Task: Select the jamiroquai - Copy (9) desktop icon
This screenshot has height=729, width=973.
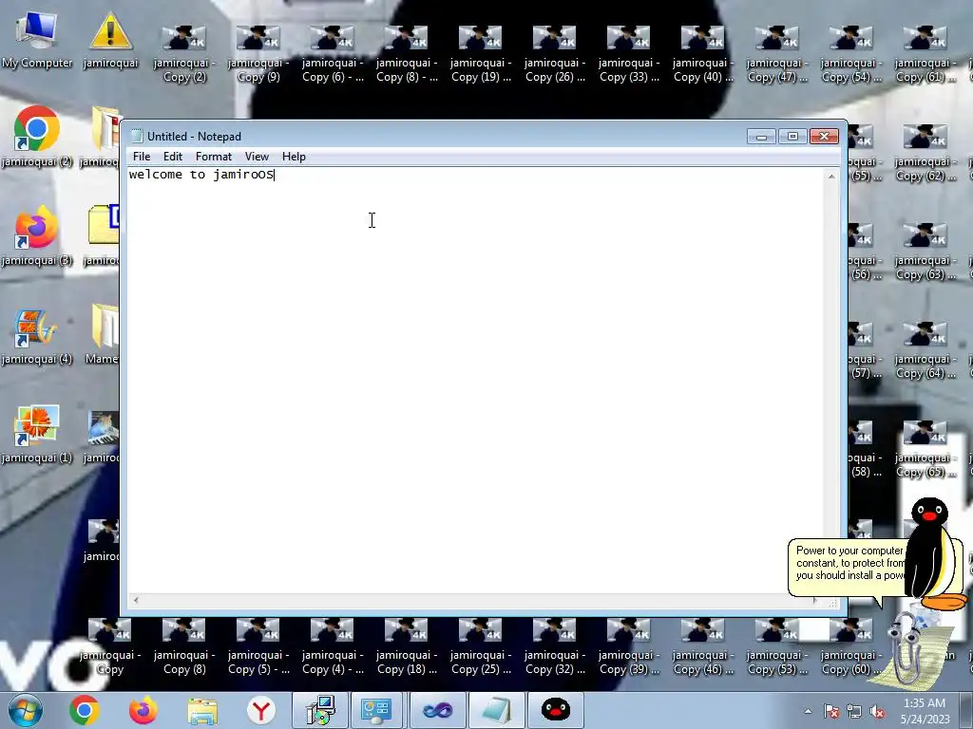Action: pos(258,54)
